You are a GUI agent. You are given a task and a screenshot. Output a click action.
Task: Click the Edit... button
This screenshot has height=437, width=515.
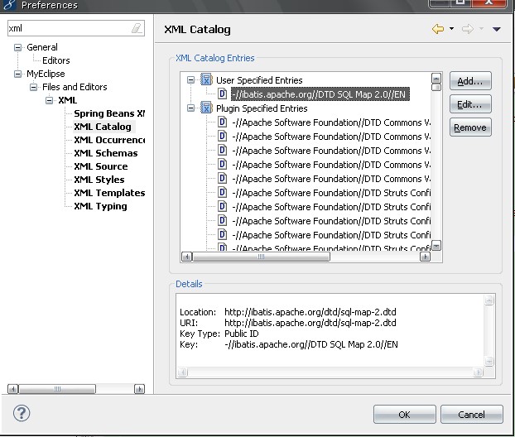click(x=470, y=104)
